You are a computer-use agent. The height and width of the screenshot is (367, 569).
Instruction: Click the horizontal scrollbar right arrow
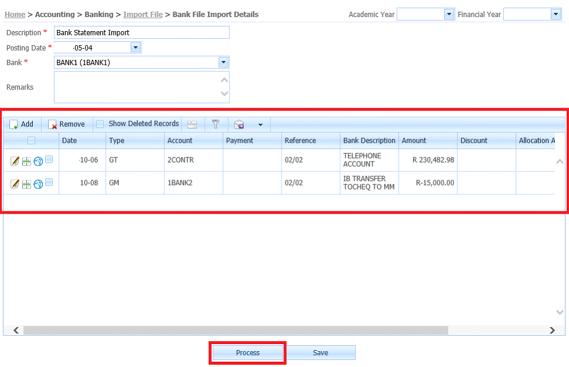tap(552, 330)
